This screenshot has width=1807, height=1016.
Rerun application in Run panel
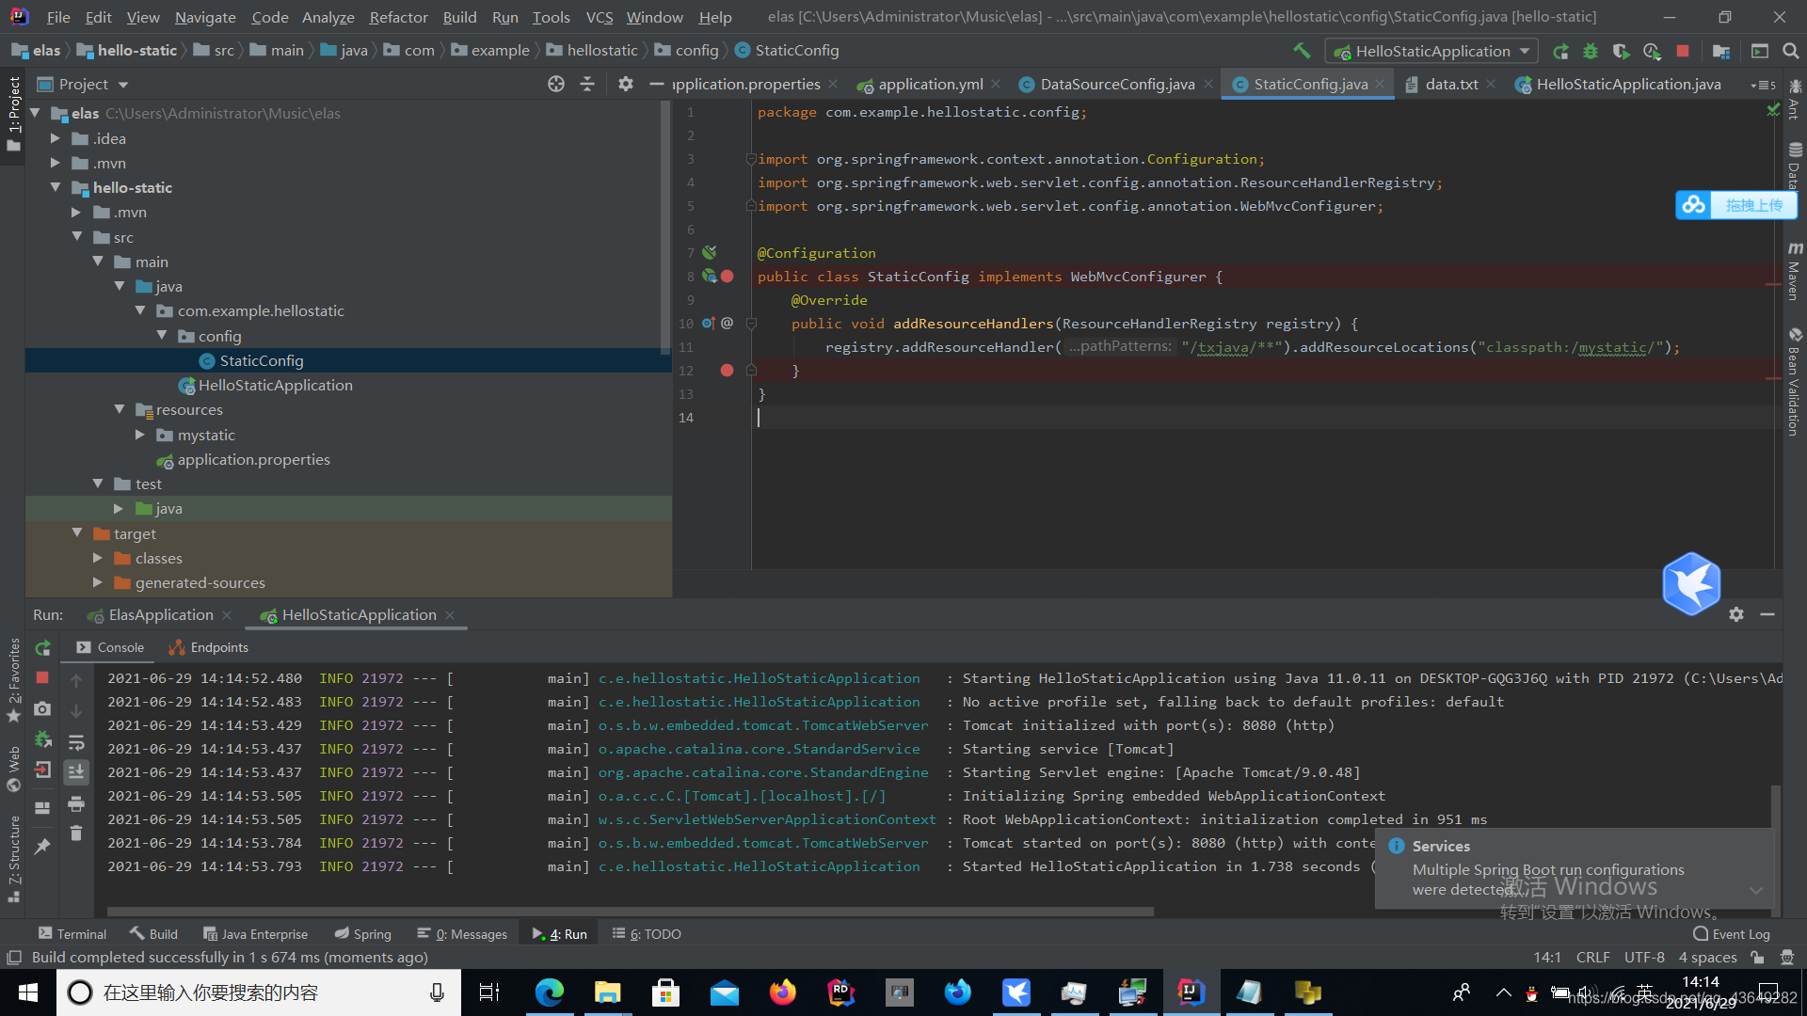42,647
